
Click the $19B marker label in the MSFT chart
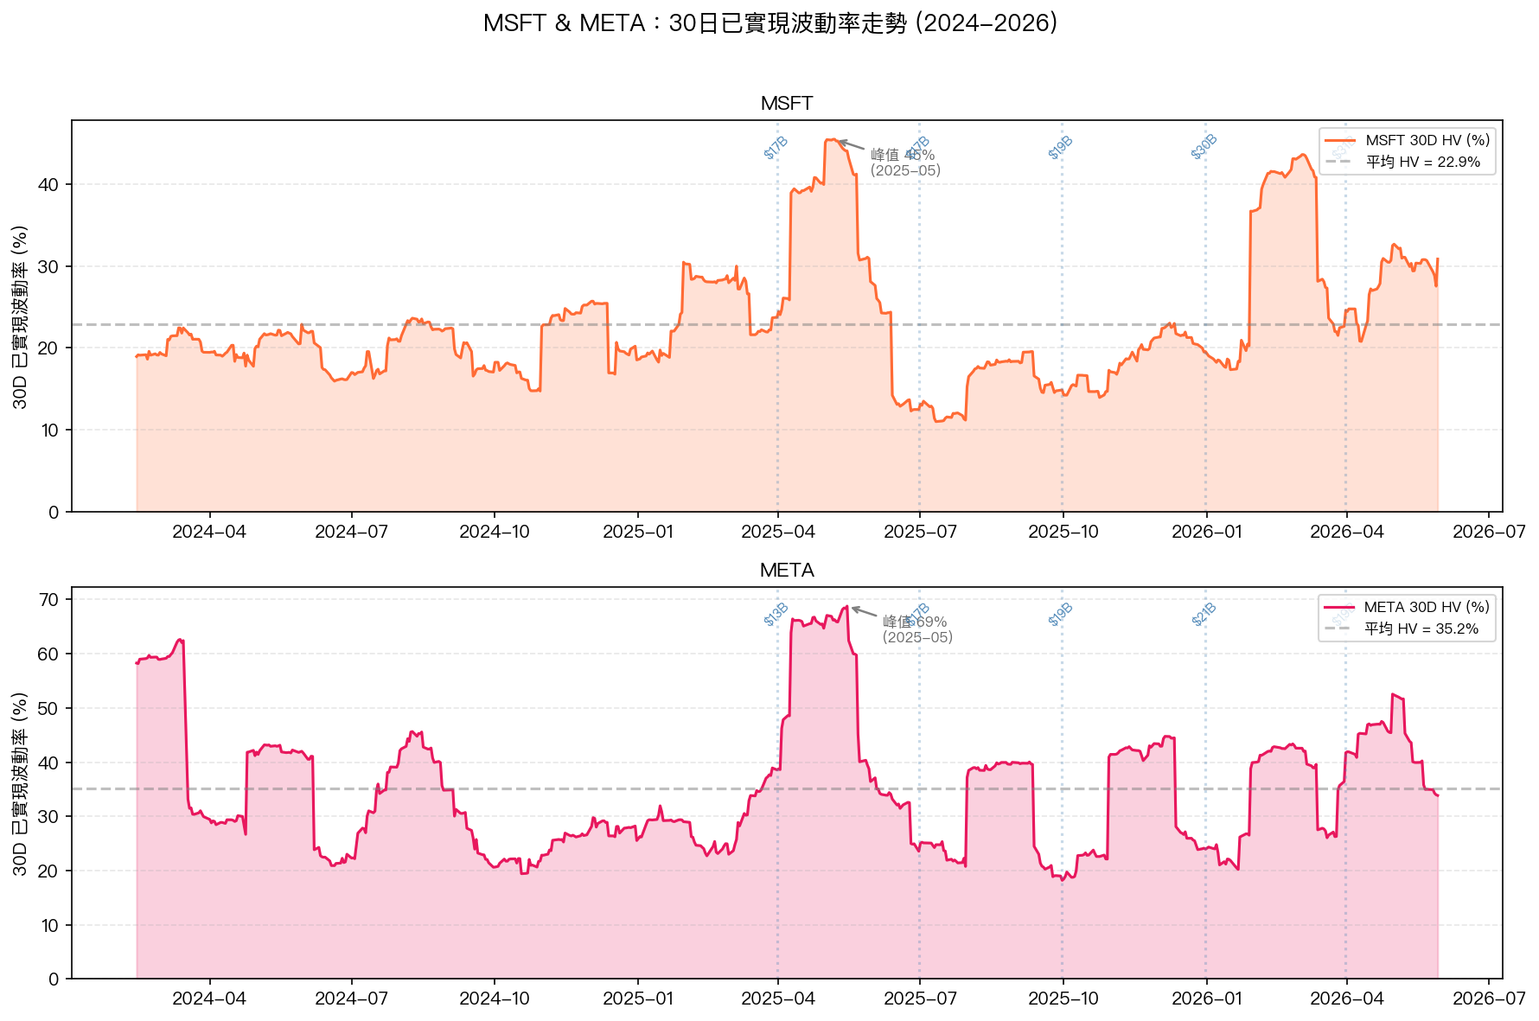(1060, 148)
